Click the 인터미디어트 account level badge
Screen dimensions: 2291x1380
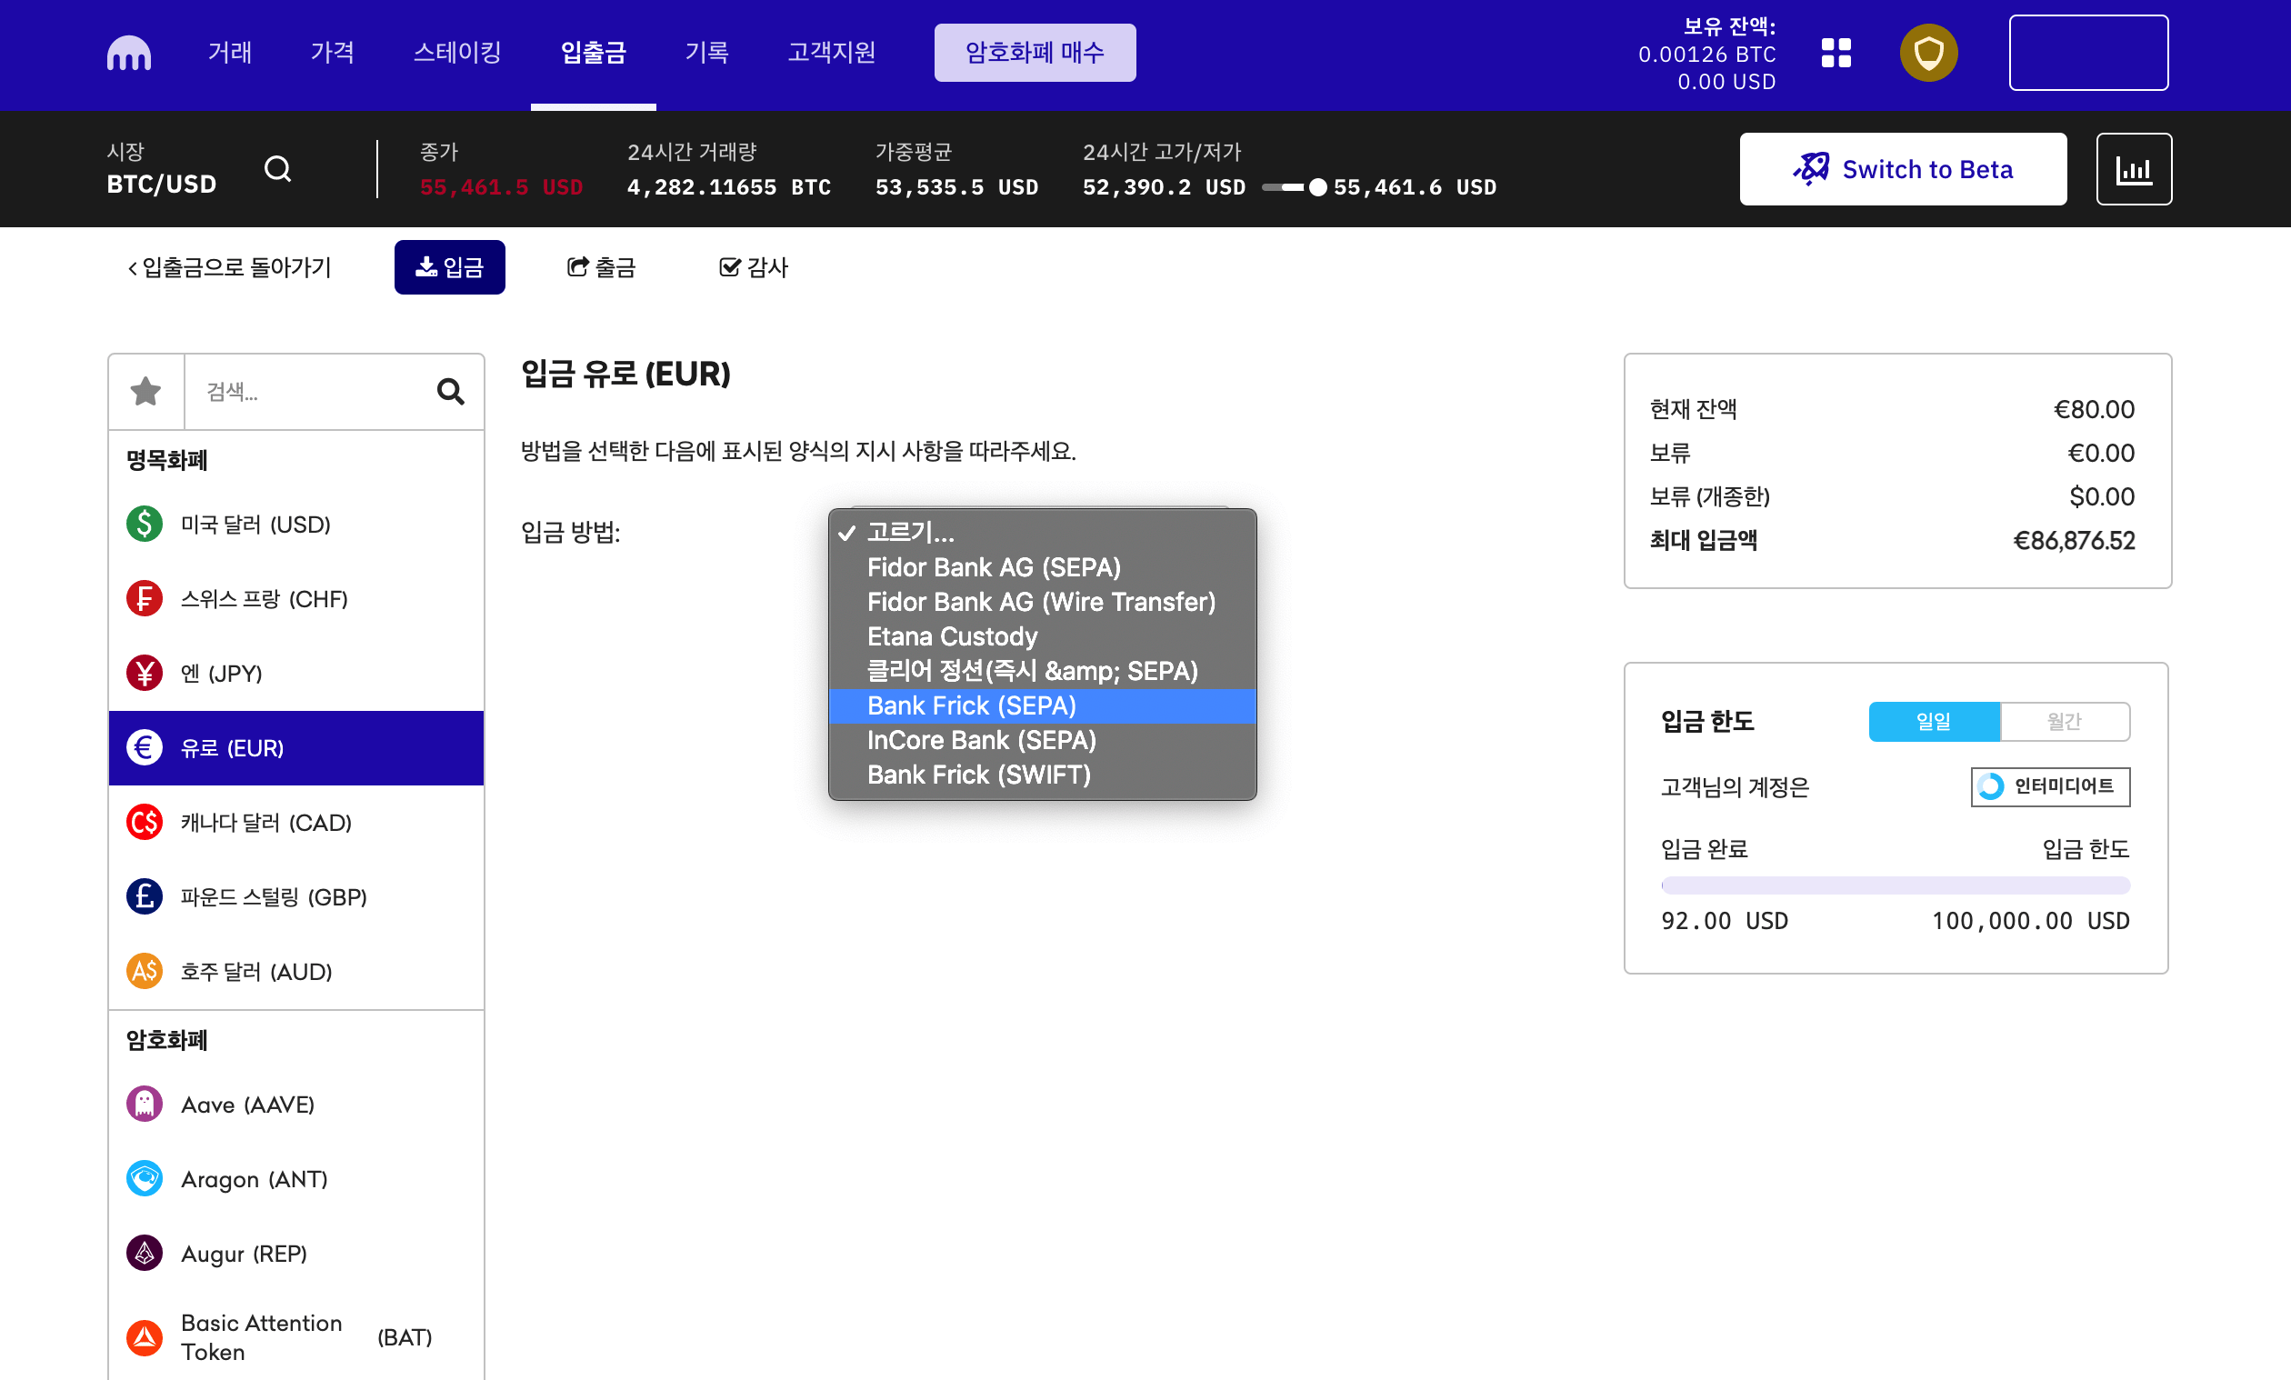point(2049,786)
